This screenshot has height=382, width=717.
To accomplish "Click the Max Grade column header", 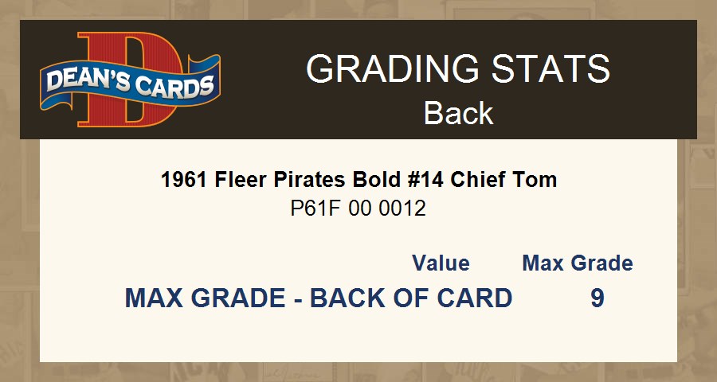I will click(x=578, y=263).
